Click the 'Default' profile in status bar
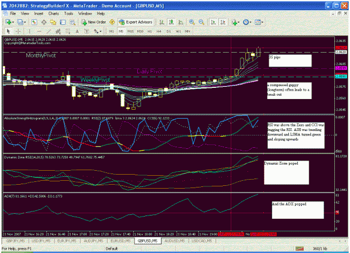350x253 pixels. [x=111, y=249]
